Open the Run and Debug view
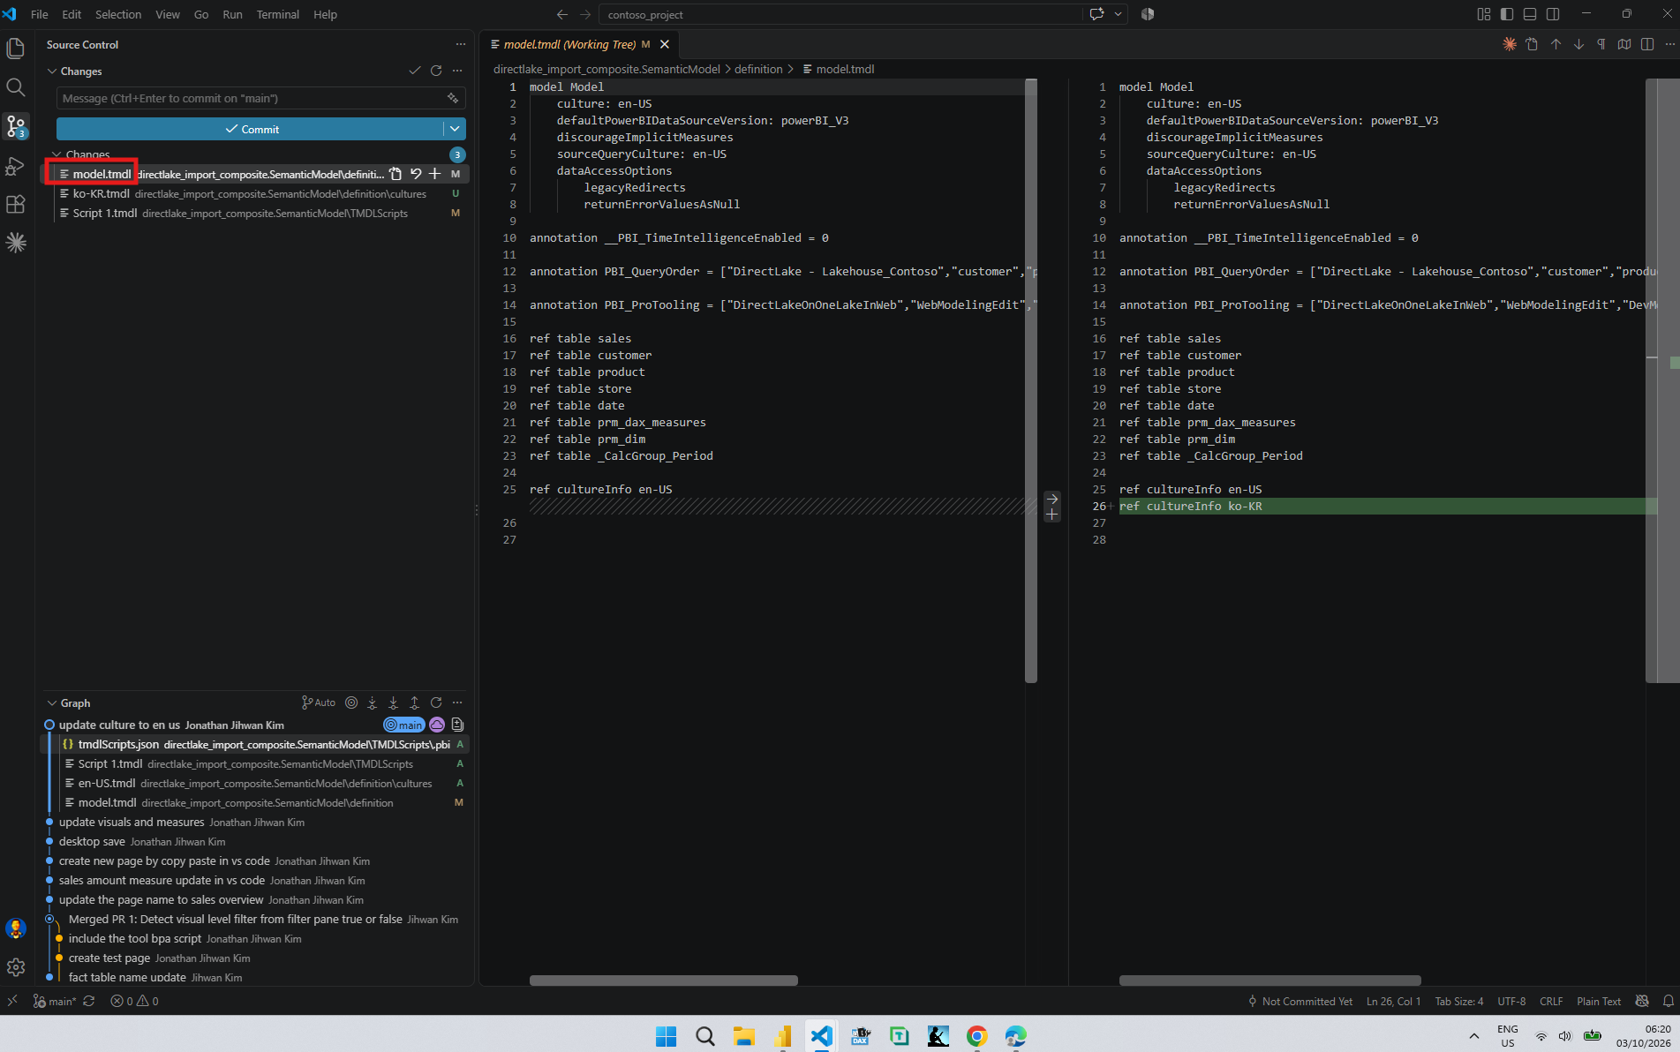1680x1052 pixels. pyautogui.click(x=16, y=165)
